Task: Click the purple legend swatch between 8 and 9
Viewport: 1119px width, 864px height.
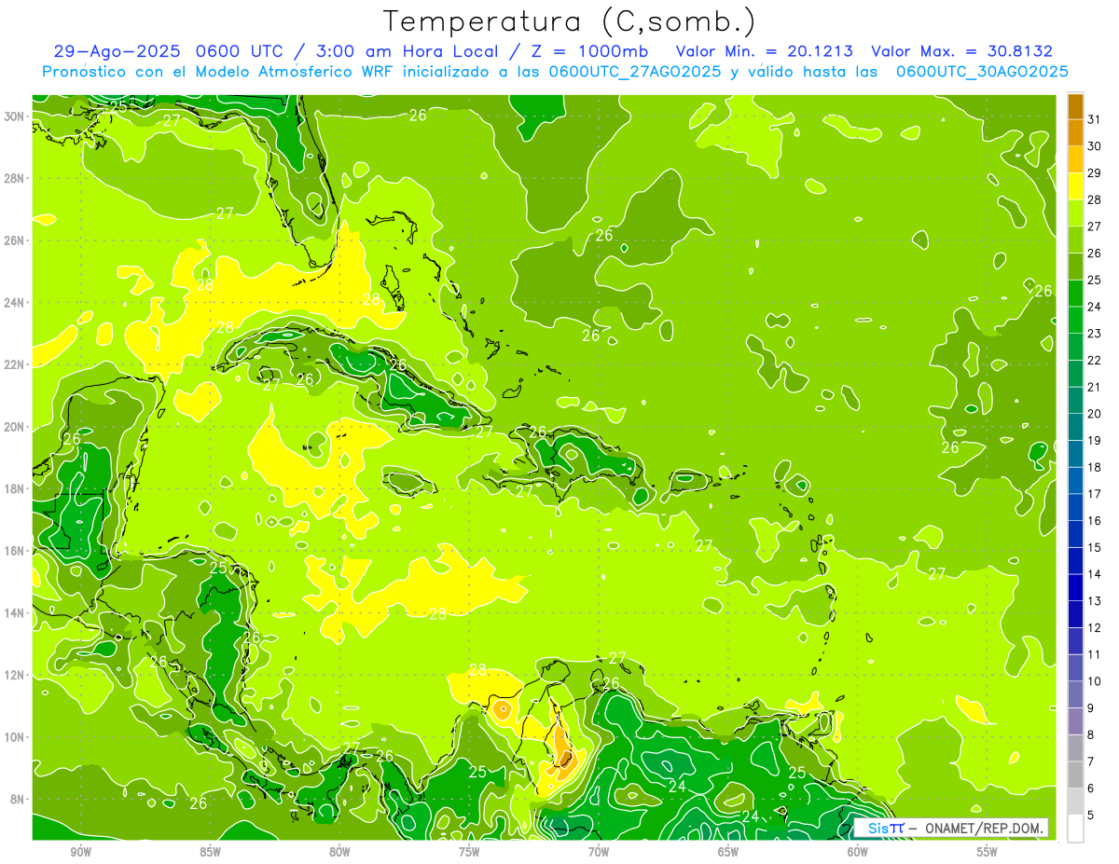Action: 1075,721
